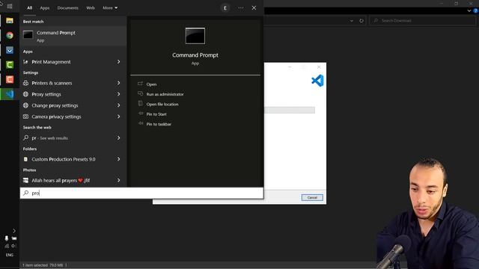
Task: Expand the Change proxy settings arrow
Action: (118, 105)
